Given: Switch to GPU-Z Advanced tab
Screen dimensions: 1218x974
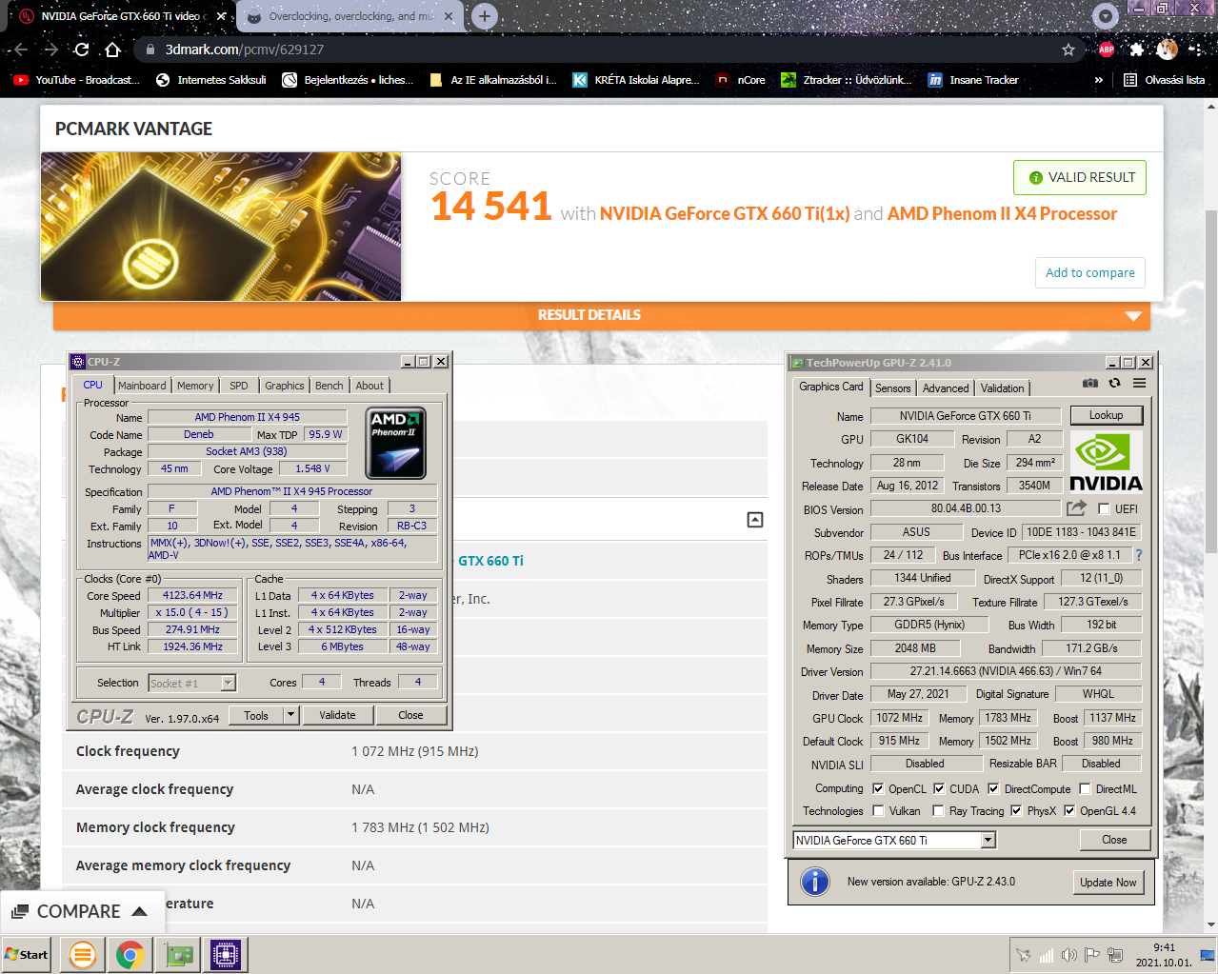Looking at the screenshot, I should click(946, 388).
